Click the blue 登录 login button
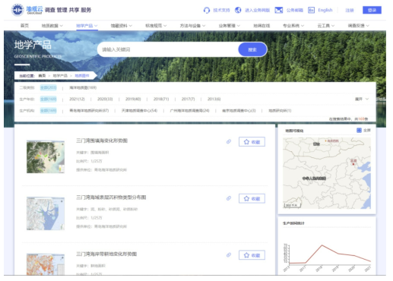 click(x=372, y=10)
